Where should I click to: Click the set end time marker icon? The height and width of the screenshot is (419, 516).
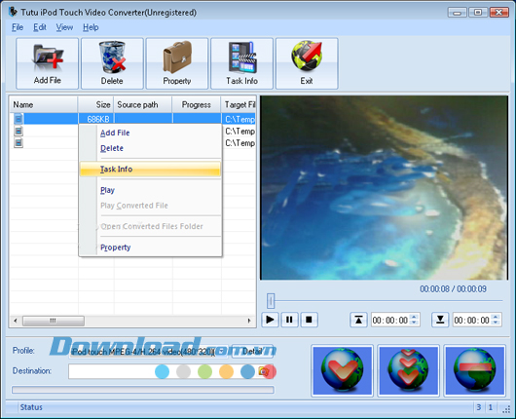click(440, 320)
